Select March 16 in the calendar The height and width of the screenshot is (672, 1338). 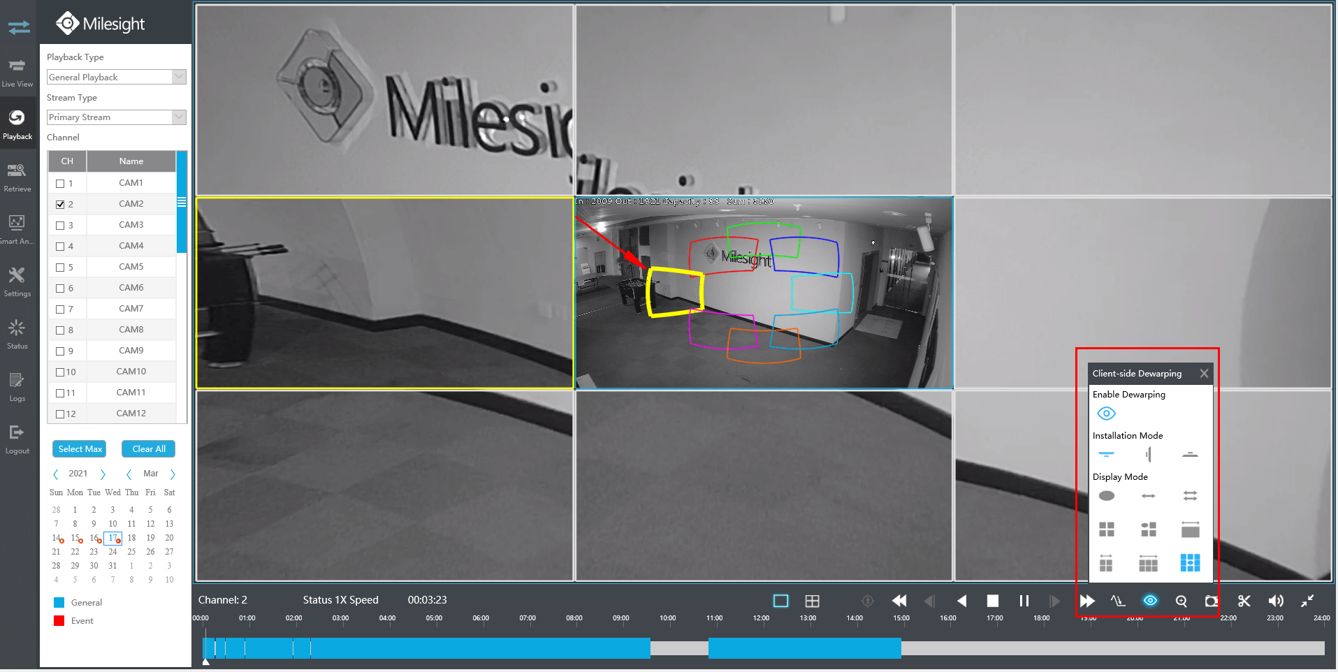pos(94,538)
